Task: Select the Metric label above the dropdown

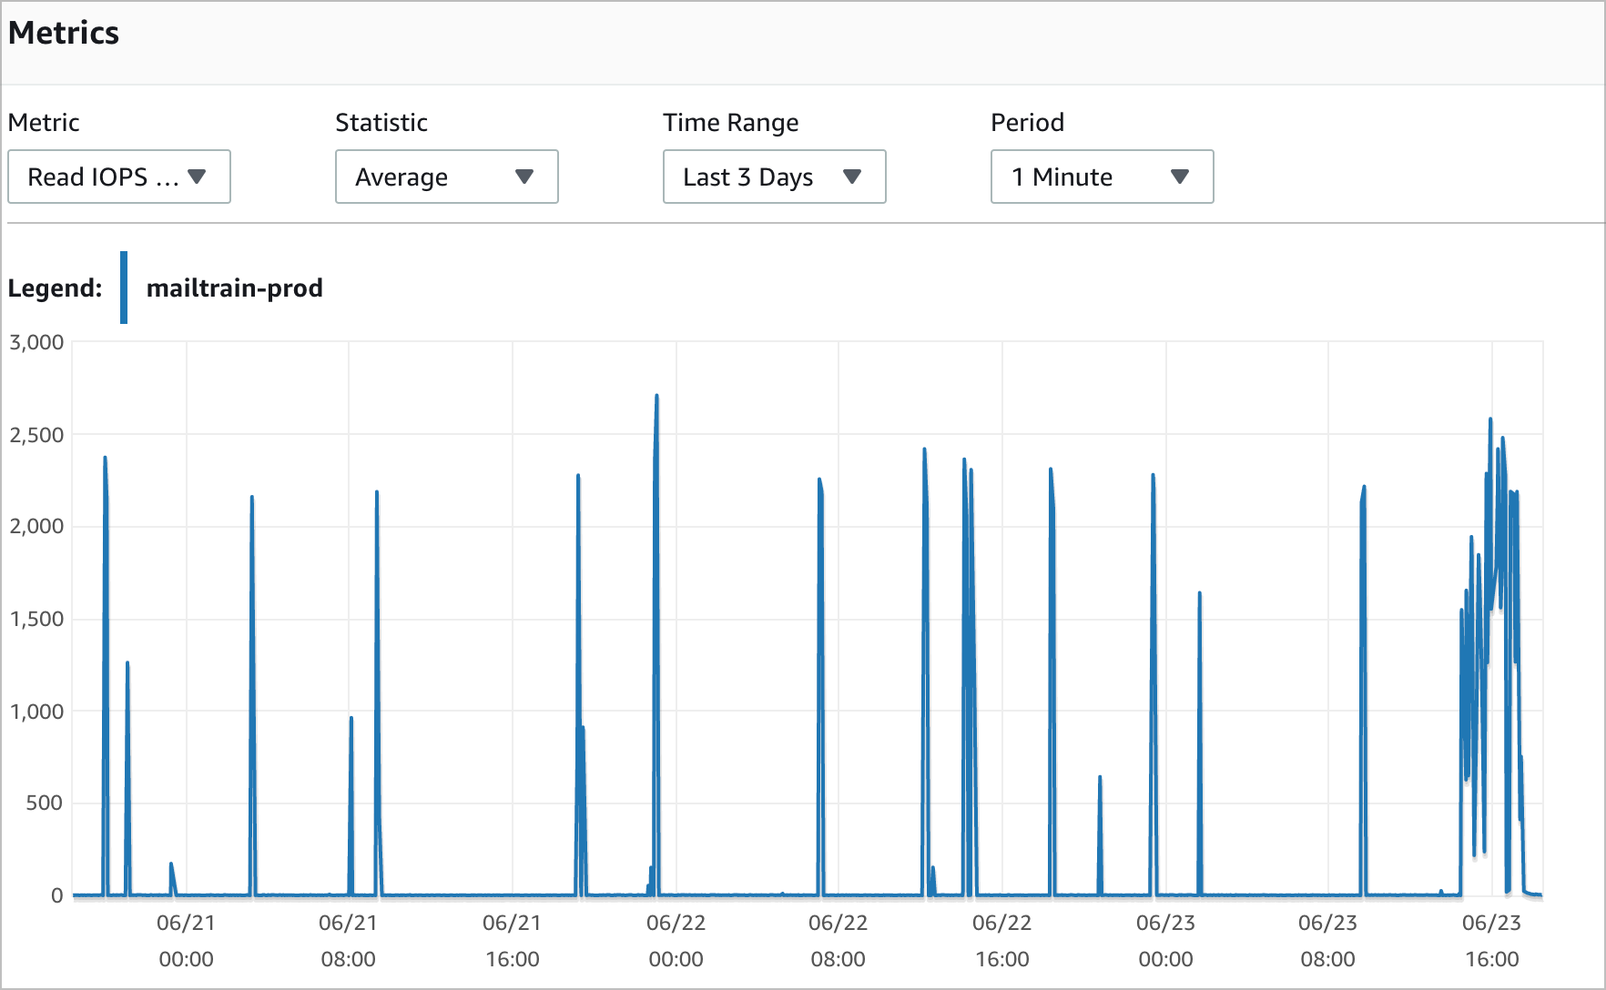Action: 43,122
